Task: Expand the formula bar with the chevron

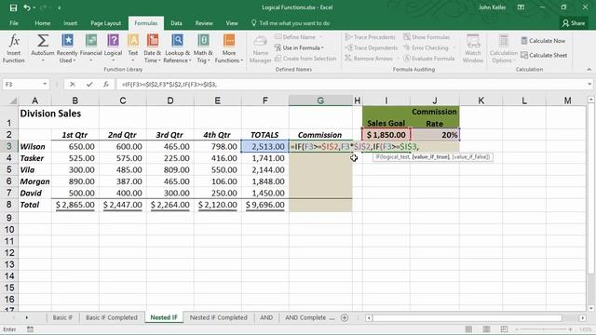Action: pos(589,85)
